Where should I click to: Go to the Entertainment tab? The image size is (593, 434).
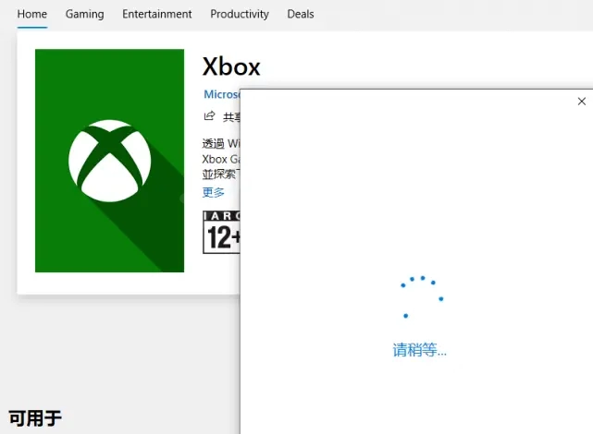[157, 14]
